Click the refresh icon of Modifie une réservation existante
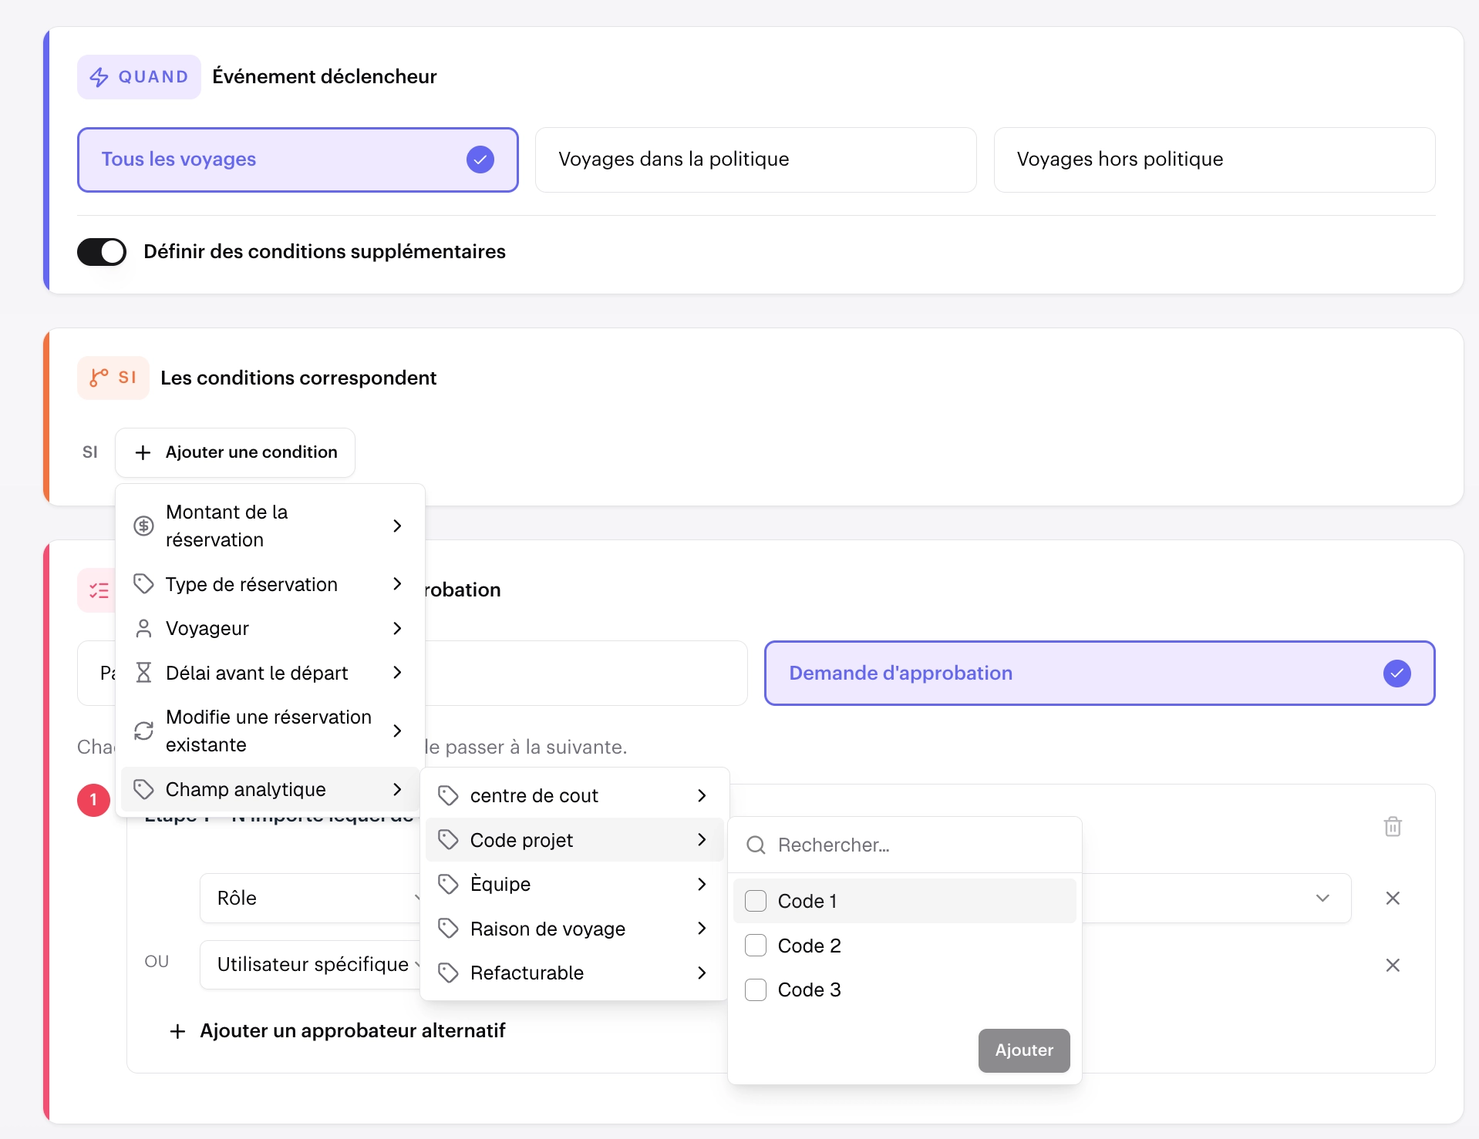The height and width of the screenshot is (1139, 1479). [x=143, y=731]
